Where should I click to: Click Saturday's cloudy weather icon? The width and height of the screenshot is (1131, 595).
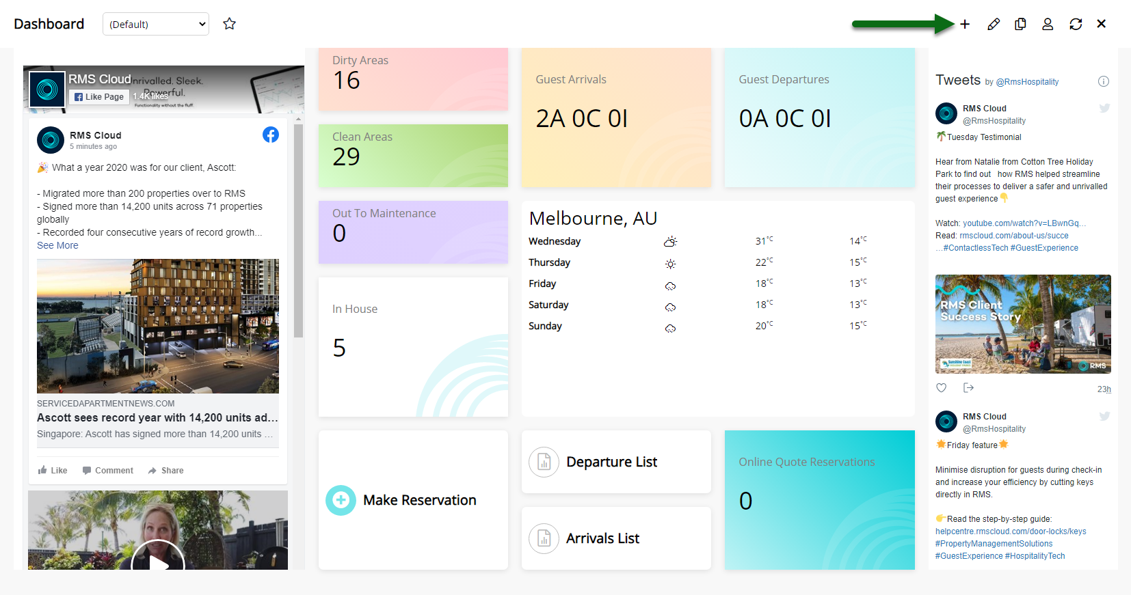670,307
